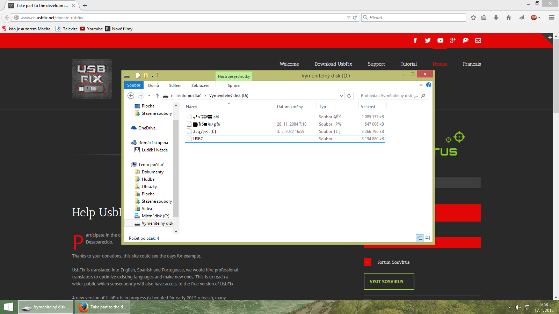Open Download UsbFix menu item
This screenshot has width=559, height=314.
point(333,64)
